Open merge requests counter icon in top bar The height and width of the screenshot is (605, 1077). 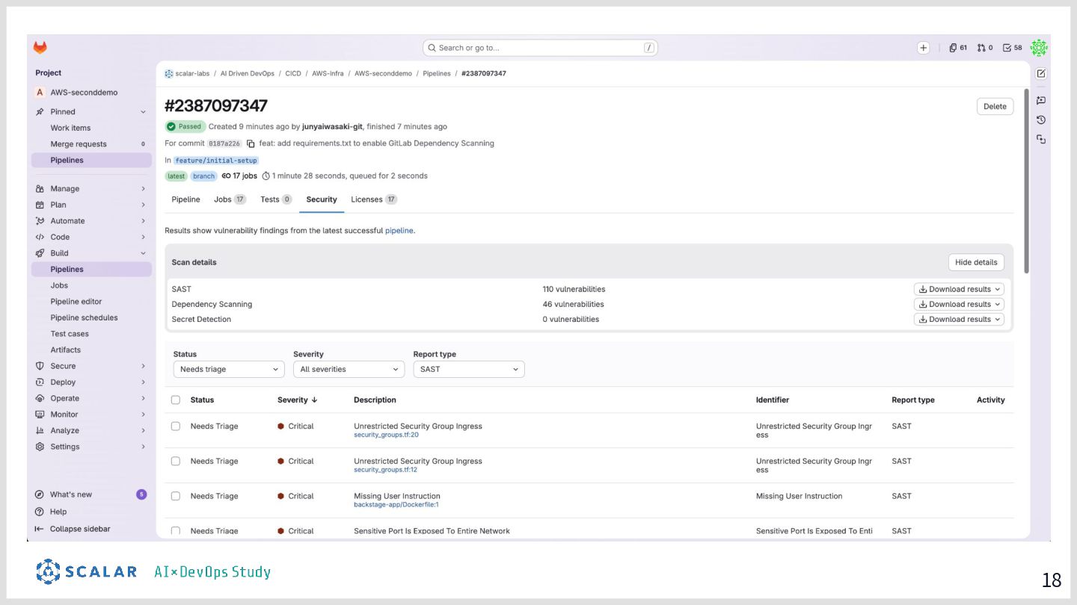984,48
